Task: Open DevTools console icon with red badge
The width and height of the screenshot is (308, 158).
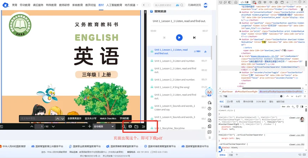Action: click(254, 2)
